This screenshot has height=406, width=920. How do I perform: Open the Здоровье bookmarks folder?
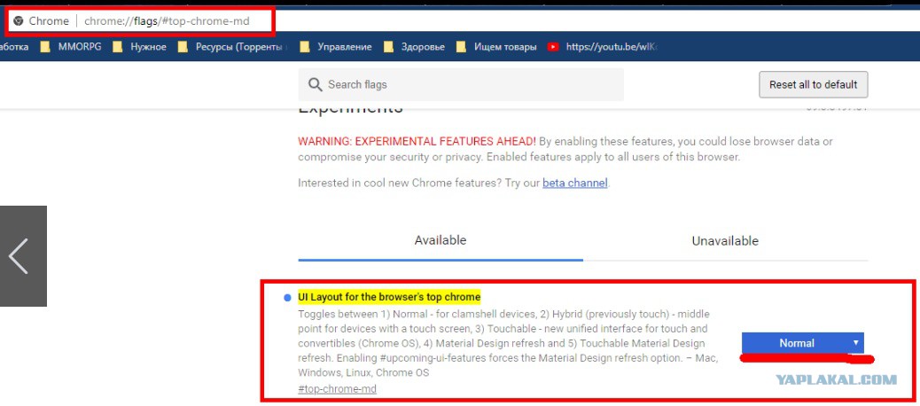coord(414,47)
